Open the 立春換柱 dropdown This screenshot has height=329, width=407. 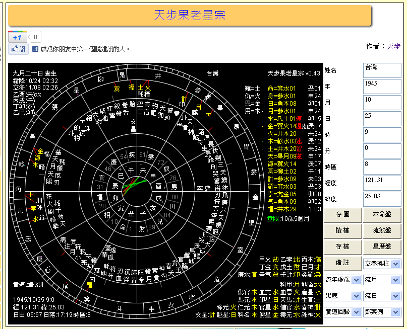click(382, 264)
